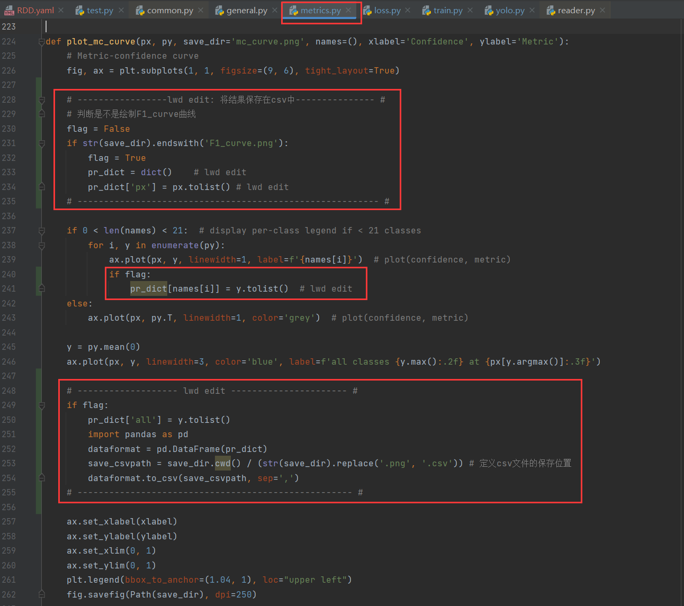Click the Python file icon on reader.py tab

(551, 11)
